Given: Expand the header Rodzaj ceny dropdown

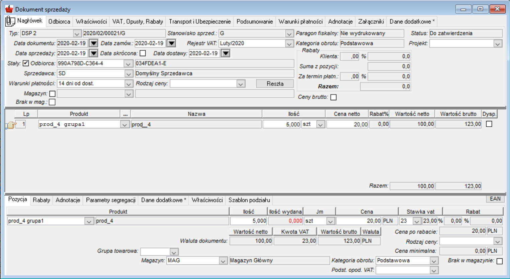Looking at the screenshot, I should click(x=241, y=84).
